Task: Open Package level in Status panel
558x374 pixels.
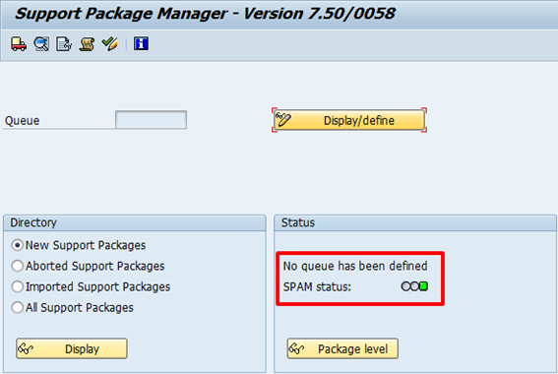Action: point(342,348)
